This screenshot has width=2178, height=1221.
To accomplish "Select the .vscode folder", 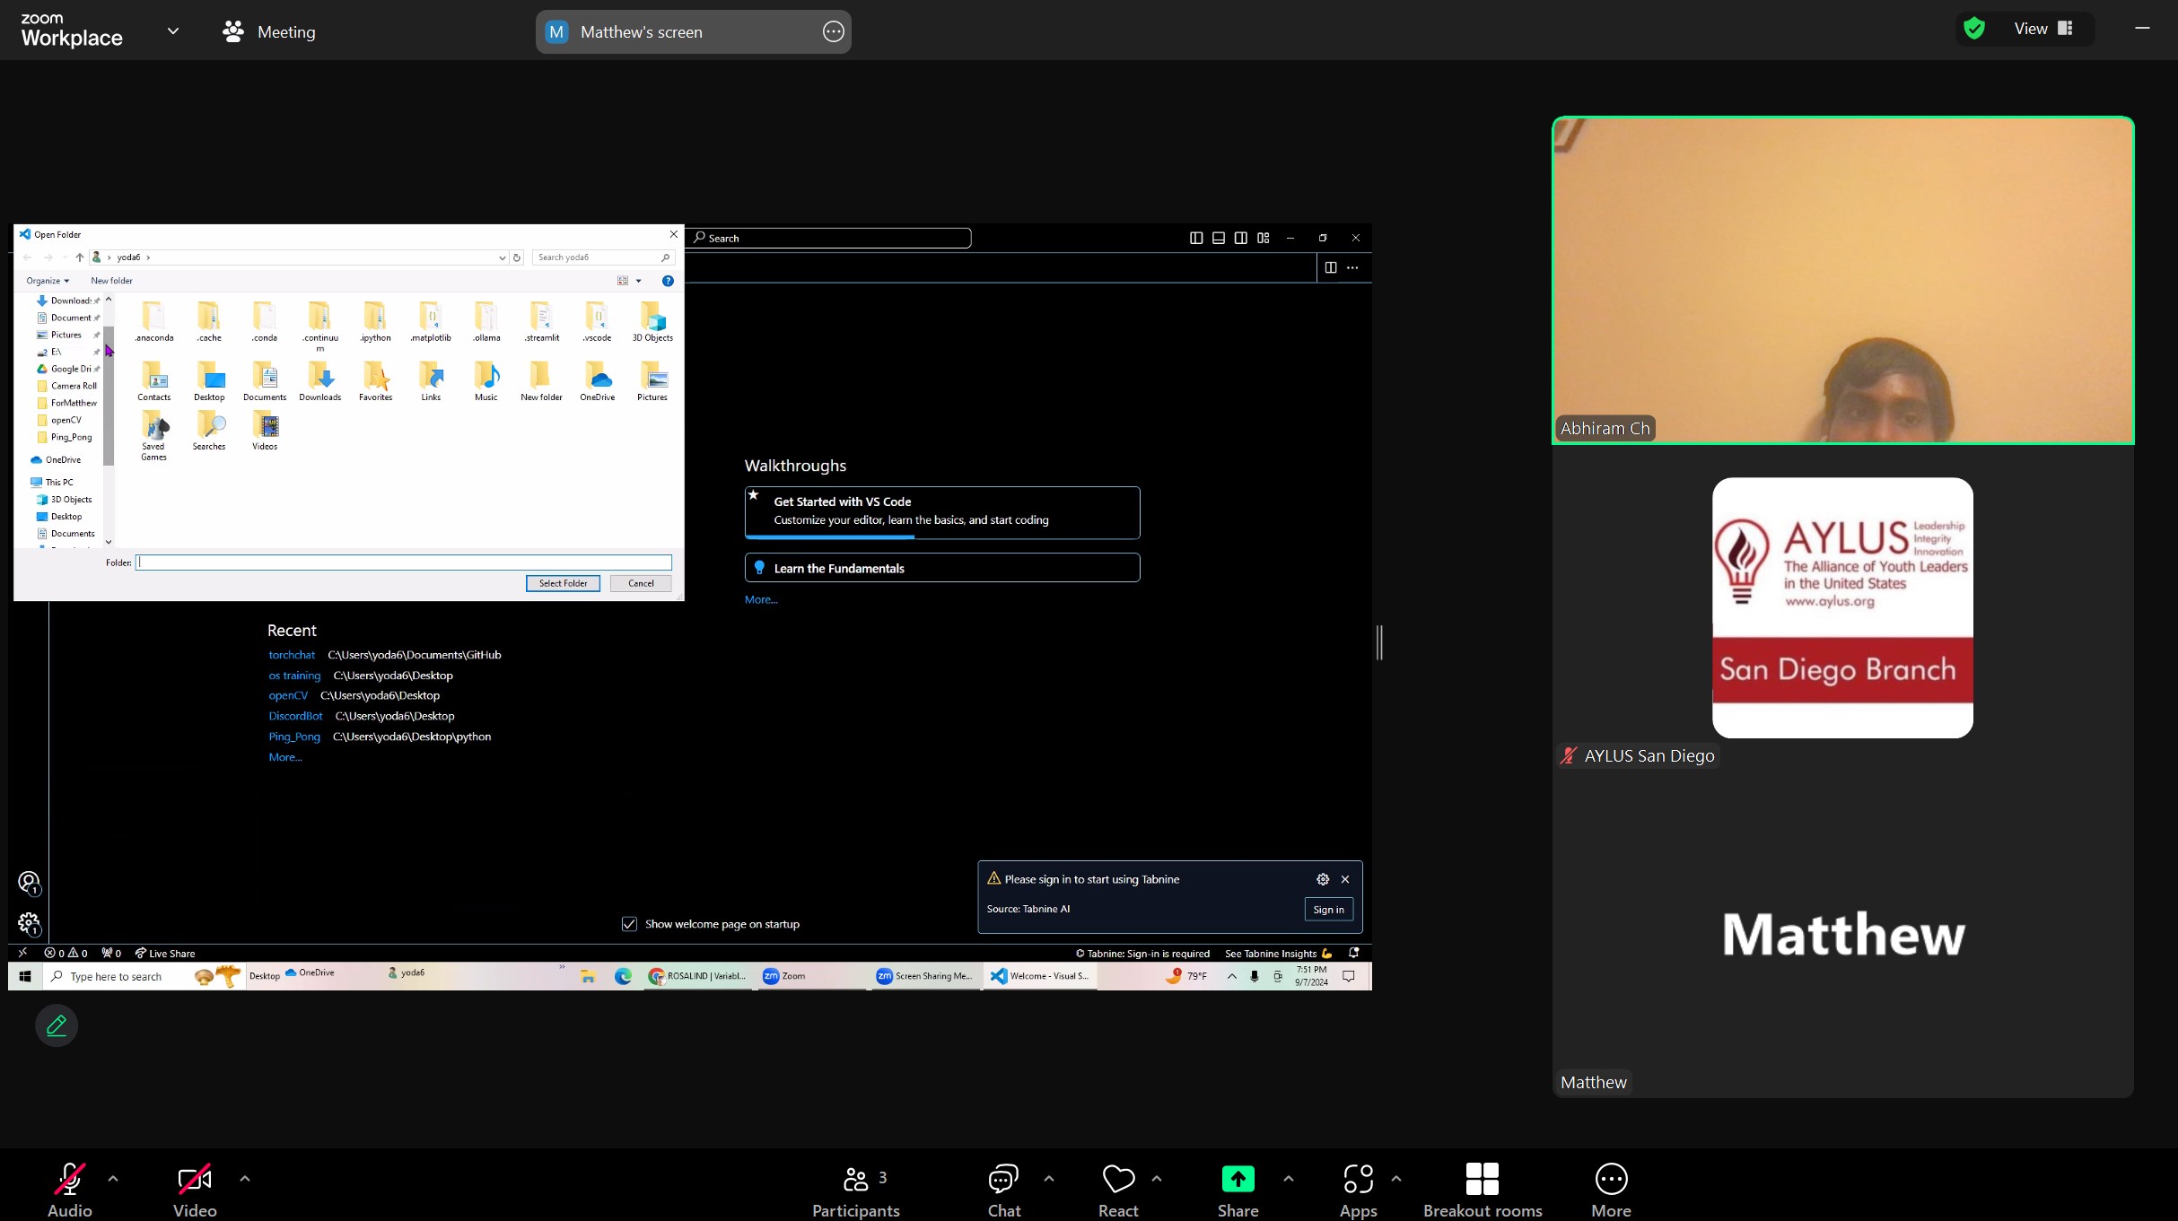I will [x=597, y=321].
